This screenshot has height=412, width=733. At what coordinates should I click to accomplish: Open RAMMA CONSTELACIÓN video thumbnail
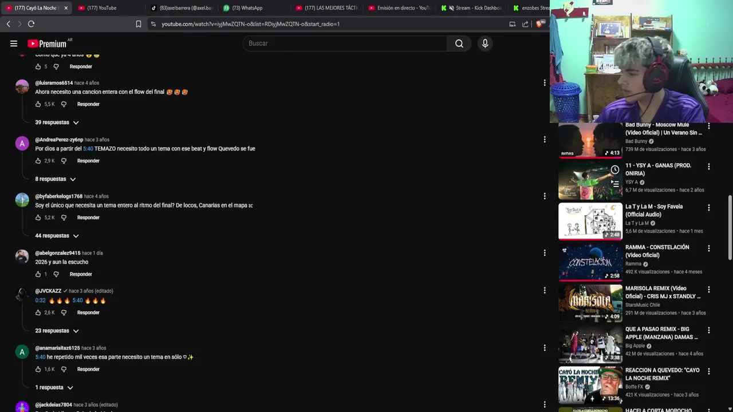pyautogui.click(x=590, y=262)
